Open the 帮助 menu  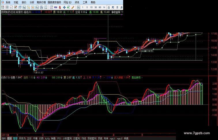(93, 2)
